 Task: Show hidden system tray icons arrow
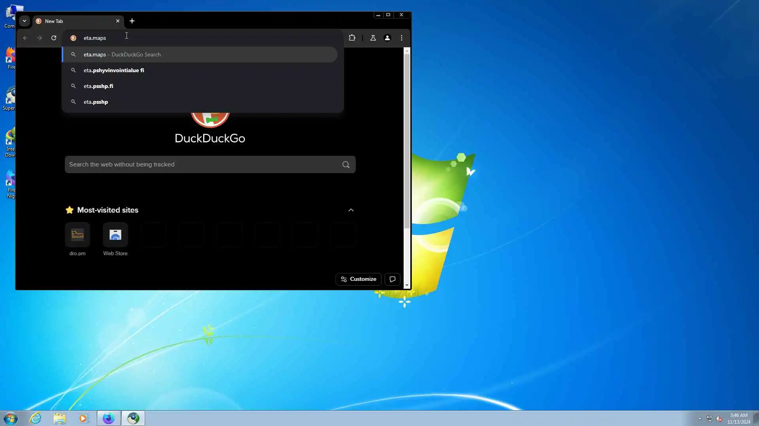click(x=700, y=419)
